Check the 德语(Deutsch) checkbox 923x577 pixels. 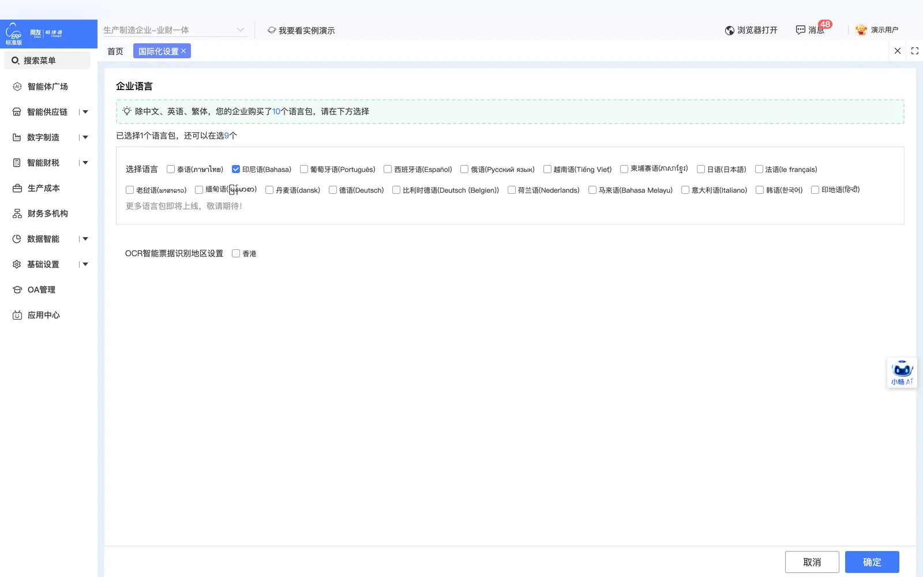pos(333,190)
